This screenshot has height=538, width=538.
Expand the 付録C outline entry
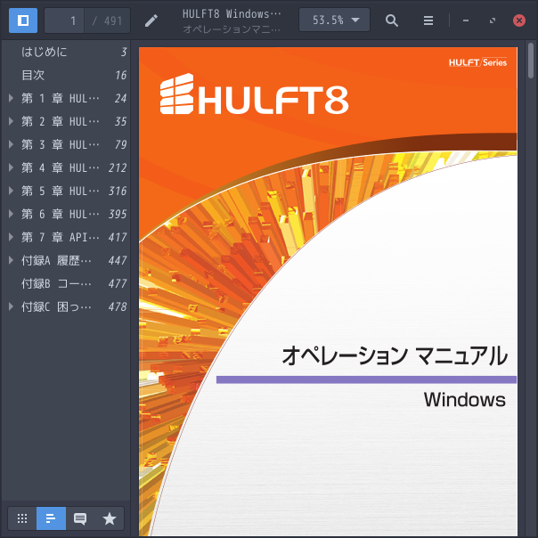tap(11, 306)
